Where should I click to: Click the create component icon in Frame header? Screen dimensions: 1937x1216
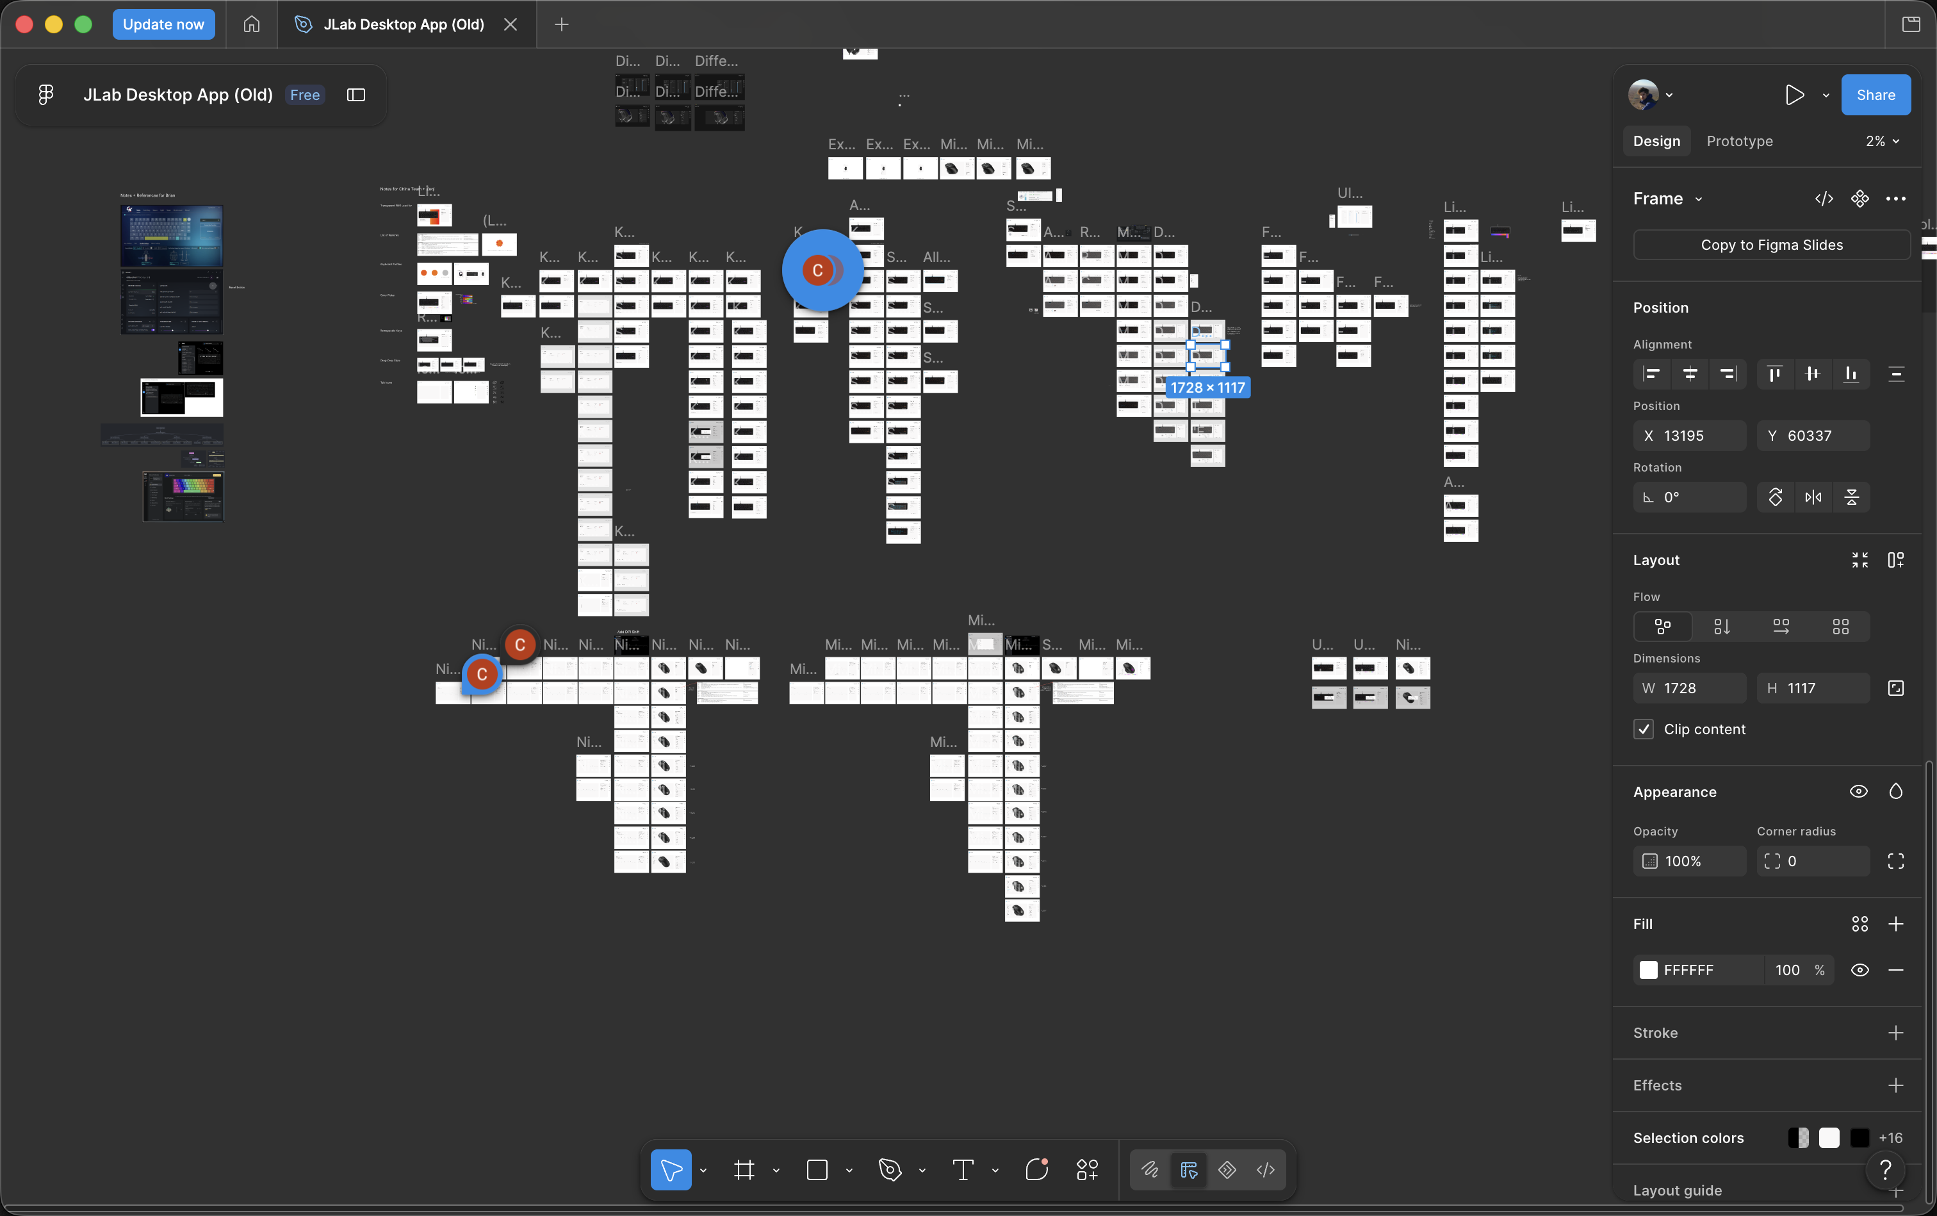tap(1859, 199)
